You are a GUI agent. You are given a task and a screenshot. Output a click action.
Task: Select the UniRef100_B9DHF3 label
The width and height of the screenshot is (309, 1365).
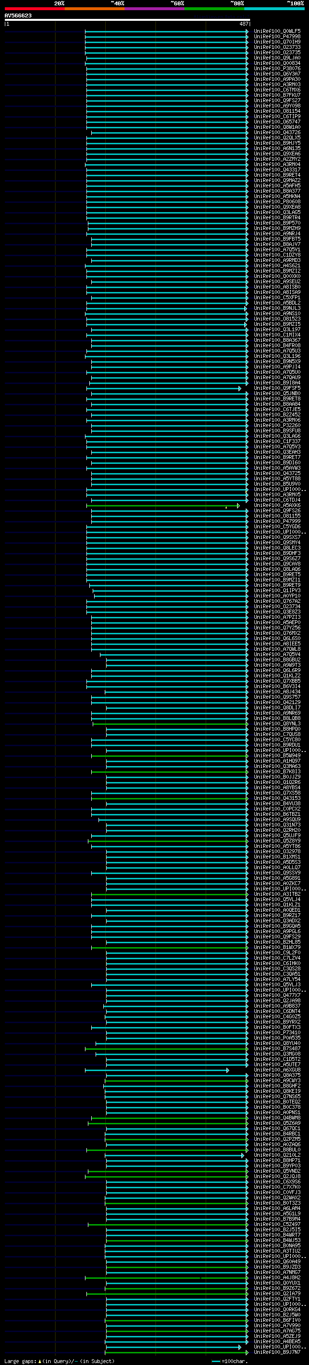pyautogui.click(x=277, y=553)
